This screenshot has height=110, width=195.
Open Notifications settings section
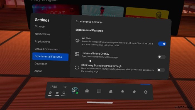tap(43, 34)
